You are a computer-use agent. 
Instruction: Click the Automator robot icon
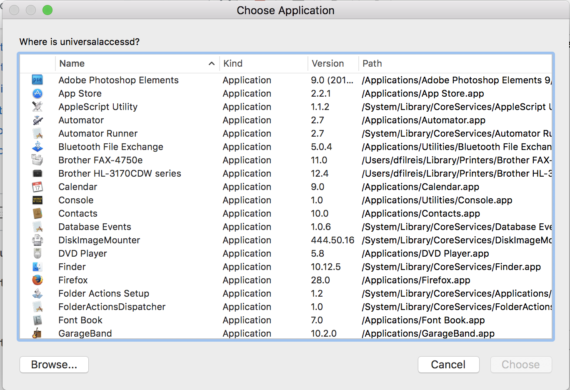(x=37, y=120)
